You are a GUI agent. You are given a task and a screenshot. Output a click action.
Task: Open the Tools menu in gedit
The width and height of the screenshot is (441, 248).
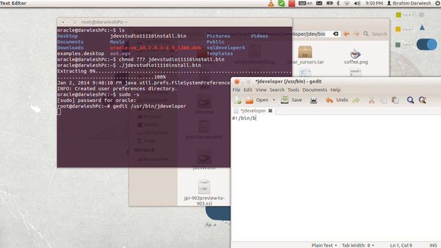click(293, 90)
